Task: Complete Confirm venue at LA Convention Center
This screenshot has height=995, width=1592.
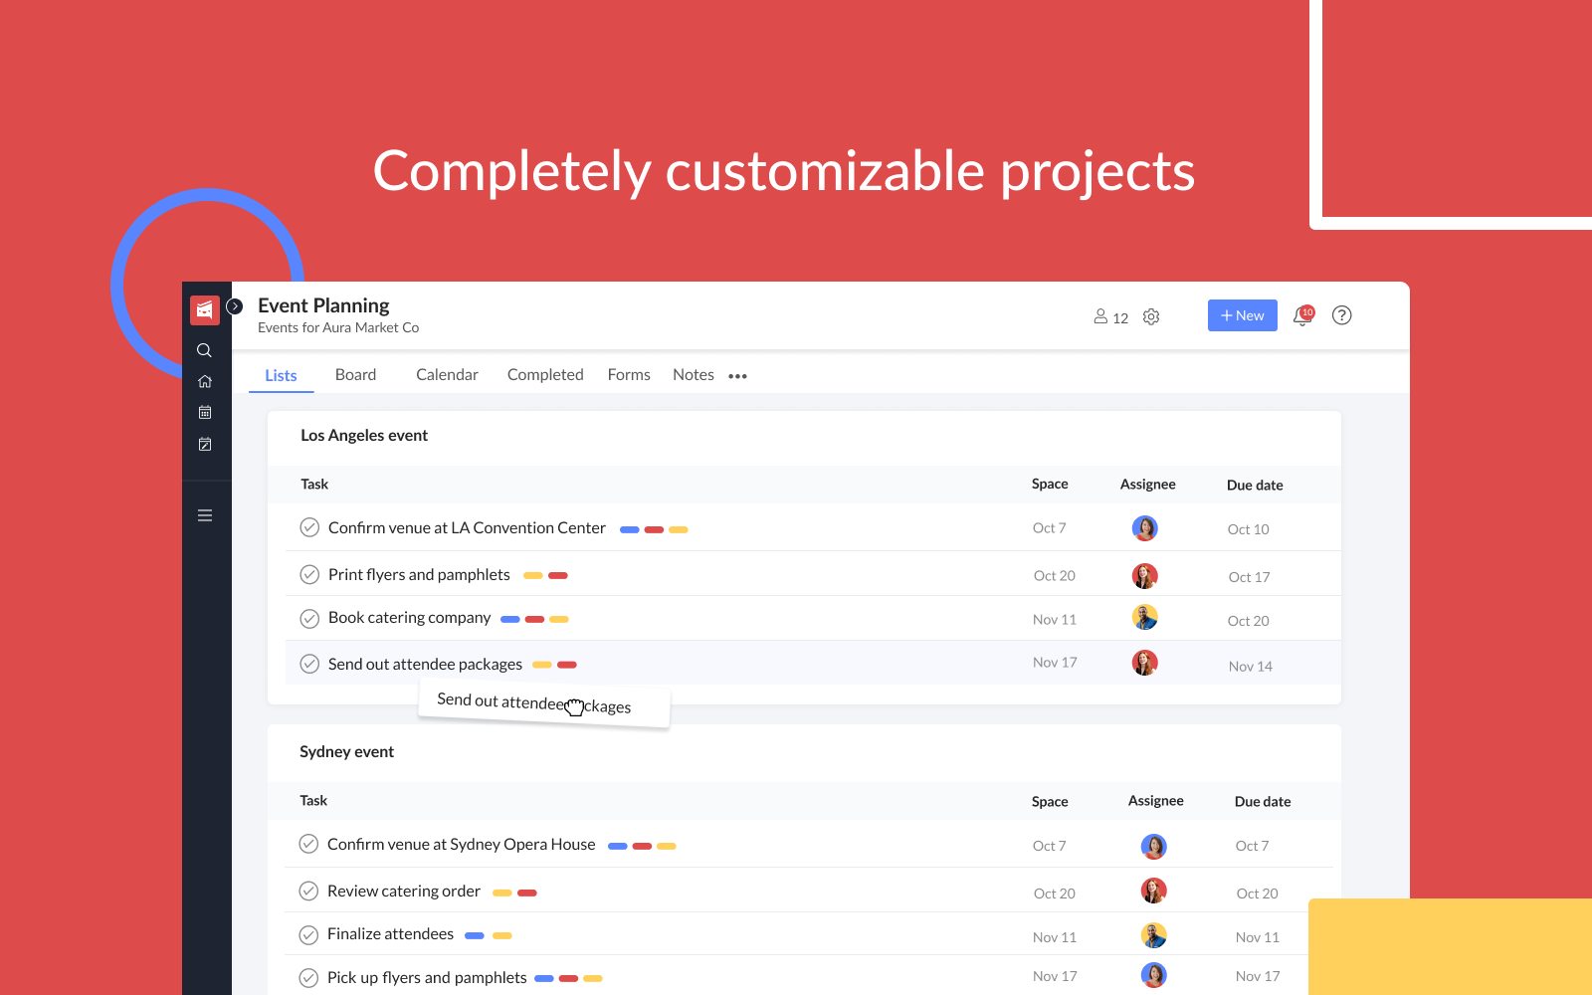Action: point(309,527)
